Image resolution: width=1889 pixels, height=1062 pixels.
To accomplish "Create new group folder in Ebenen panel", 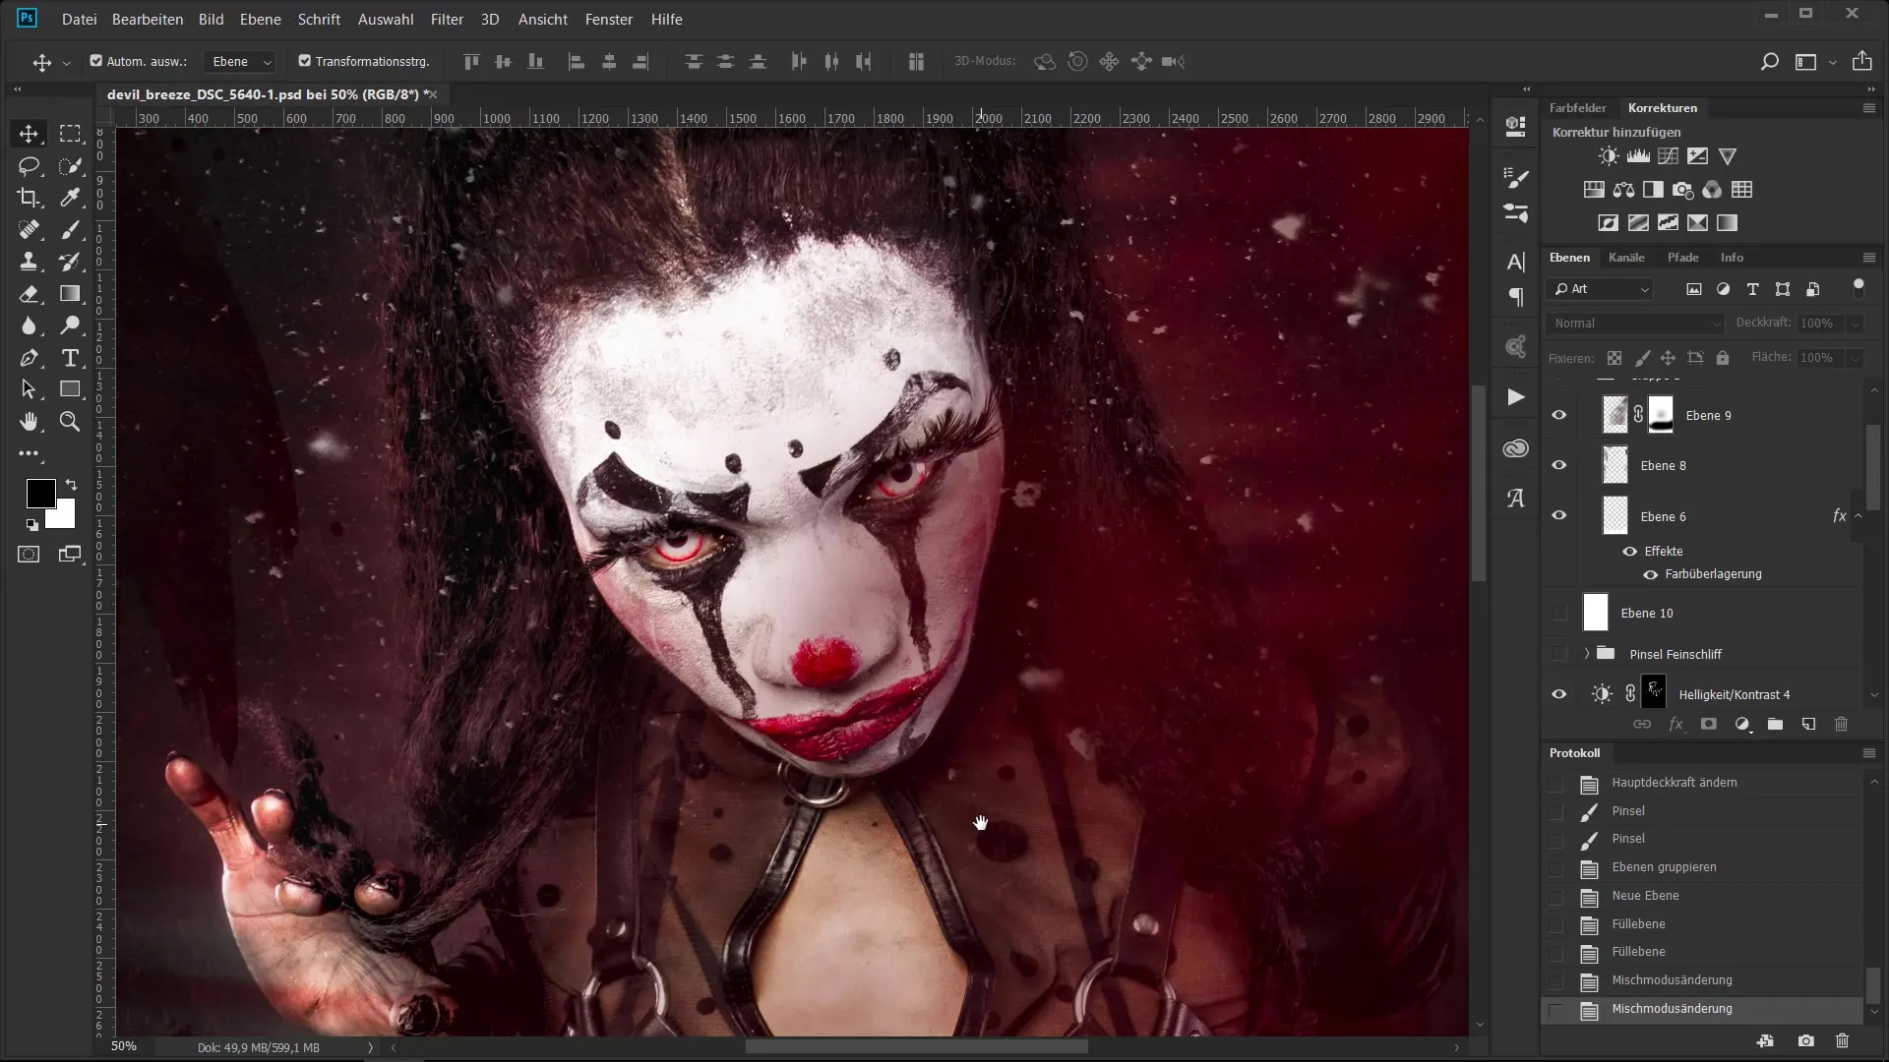I will pos(1775,725).
